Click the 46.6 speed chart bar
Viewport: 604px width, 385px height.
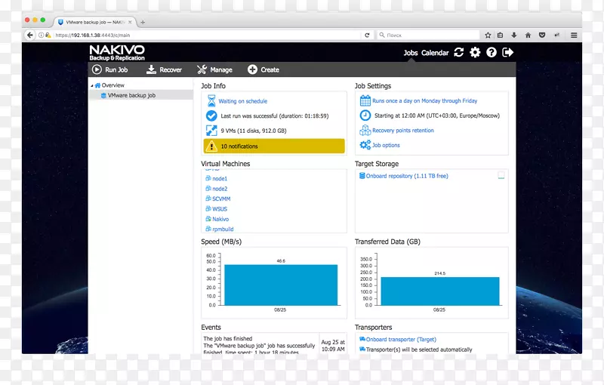pos(281,285)
